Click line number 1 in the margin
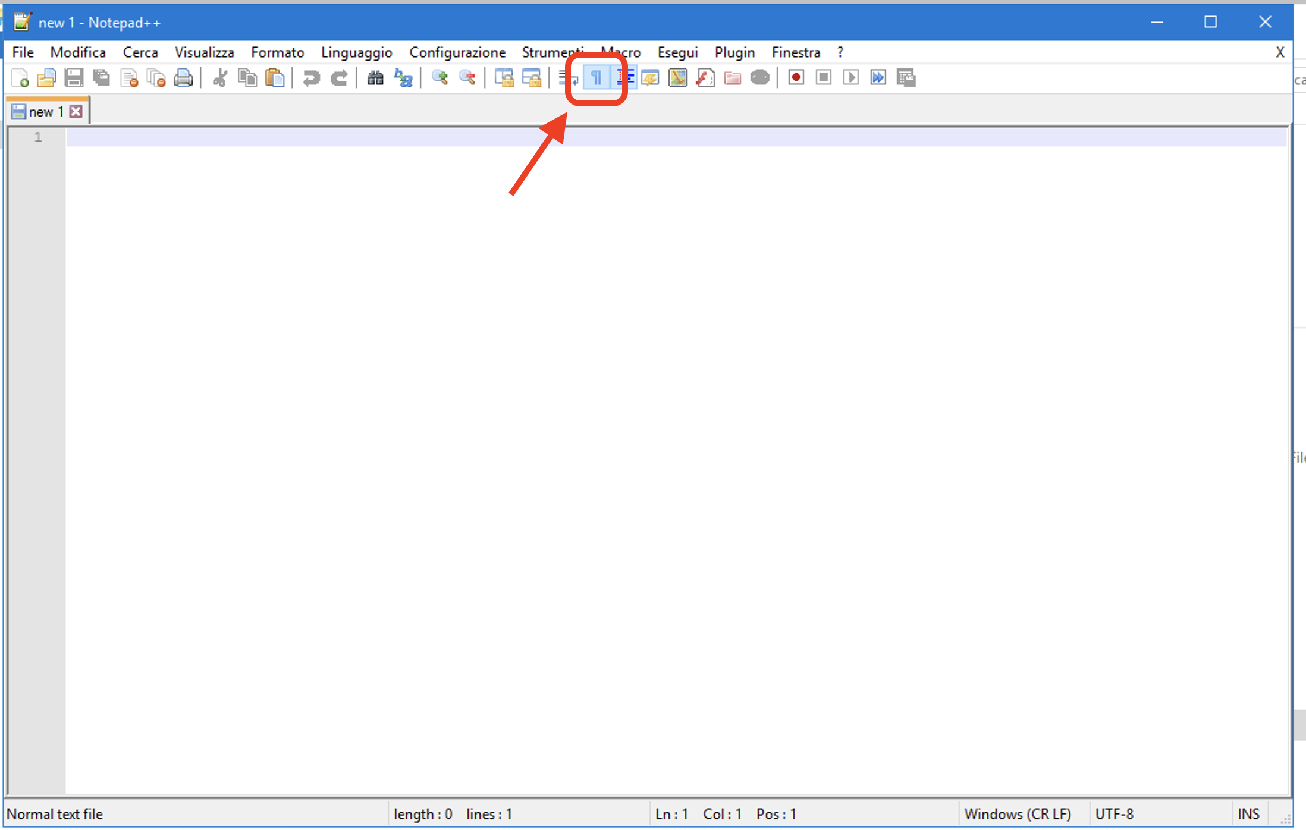This screenshot has height=830, width=1306. pos(38,137)
